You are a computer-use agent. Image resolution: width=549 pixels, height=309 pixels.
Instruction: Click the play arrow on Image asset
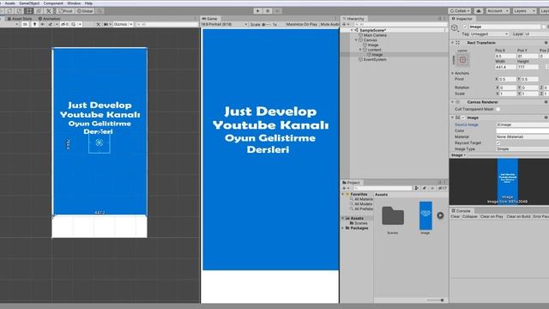(x=440, y=215)
